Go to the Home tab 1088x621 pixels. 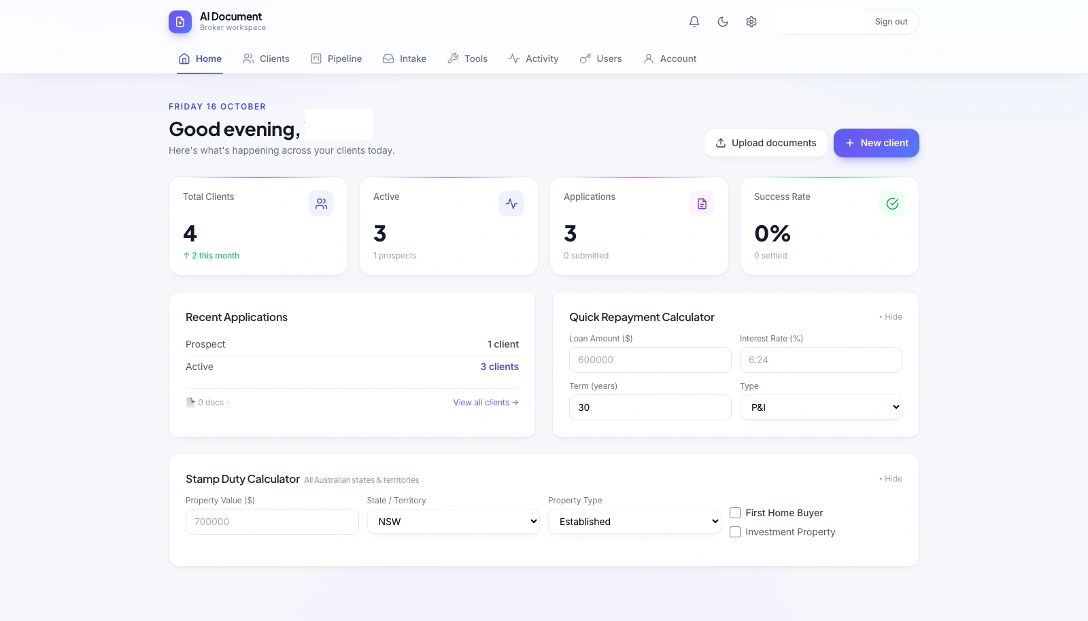[200, 58]
